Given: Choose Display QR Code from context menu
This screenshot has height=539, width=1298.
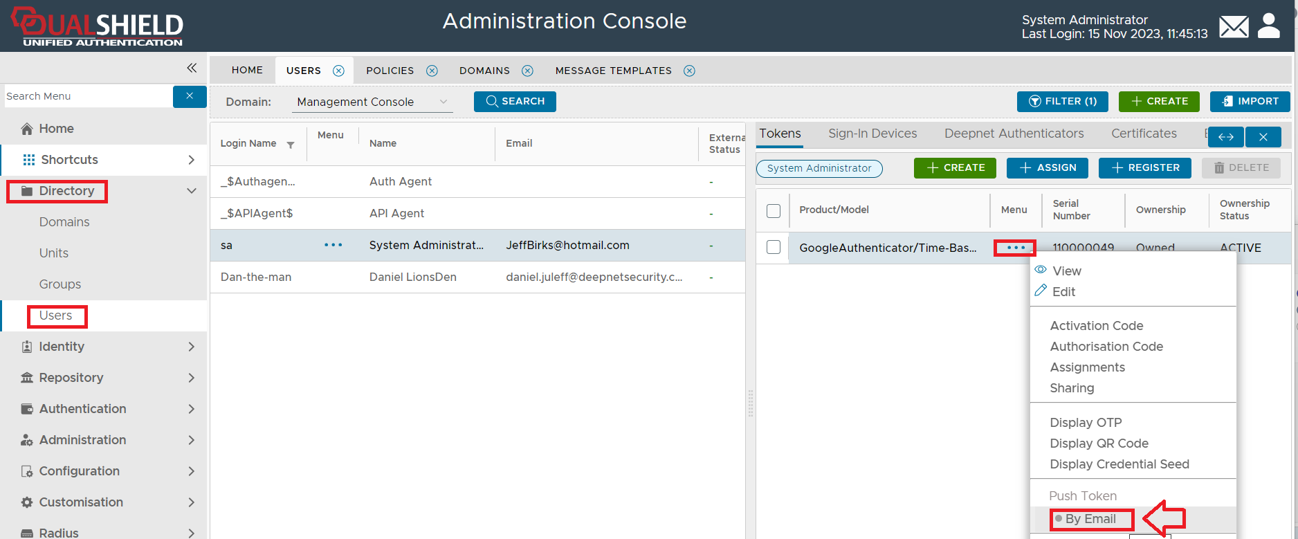Looking at the screenshot, I should click(1099, 444).
